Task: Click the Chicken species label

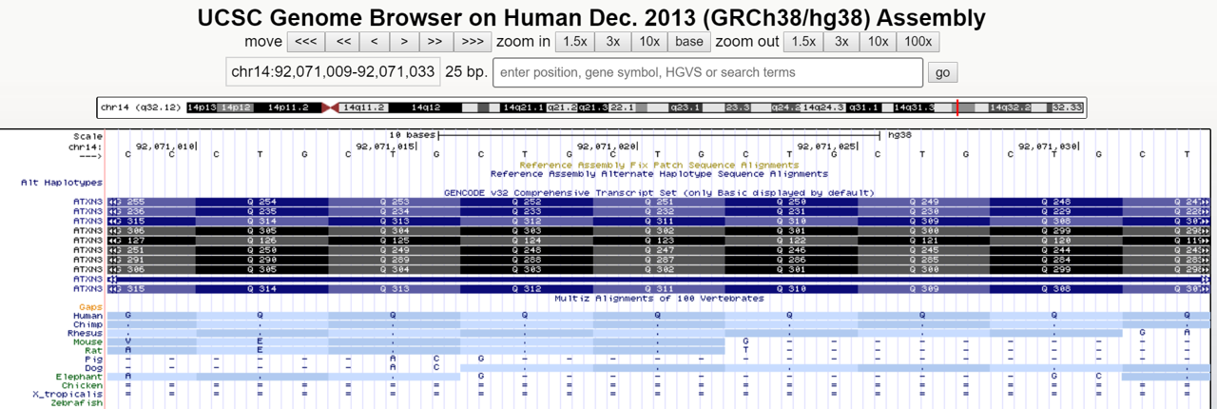Action: pos(83,385)
